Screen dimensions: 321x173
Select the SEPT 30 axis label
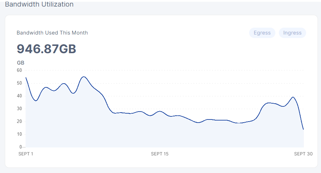pos(303,154)
